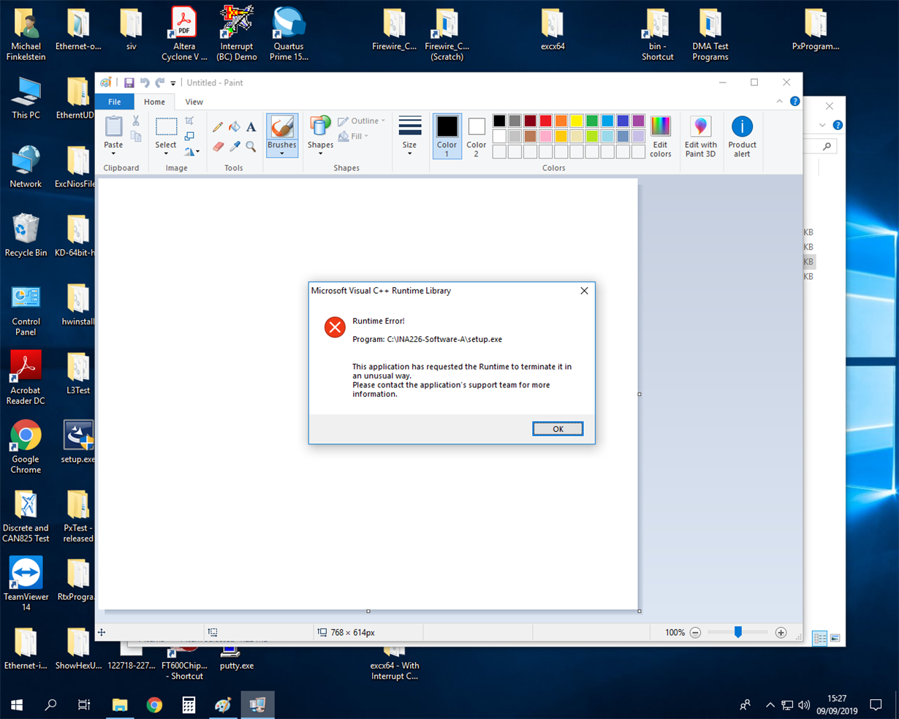Click the Calculator icon in taskbar
The width and height of the screenshot is (899, 719).
click(x=189, y=705)
